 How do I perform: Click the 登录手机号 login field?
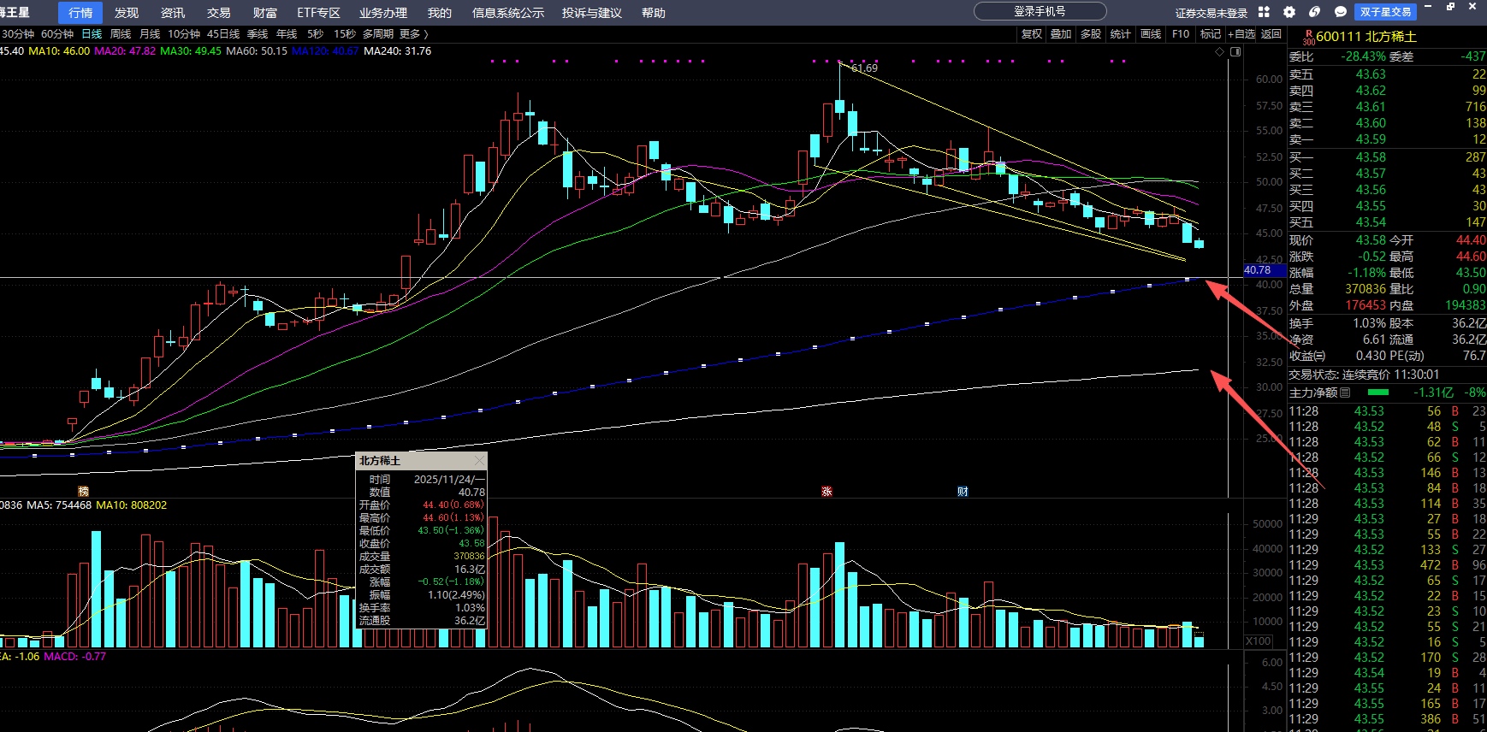(1040, 11)
